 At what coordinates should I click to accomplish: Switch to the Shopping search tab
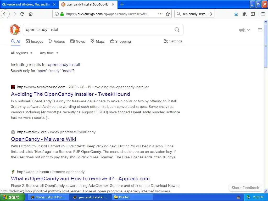pyautogui.click(x=120, y=41)
